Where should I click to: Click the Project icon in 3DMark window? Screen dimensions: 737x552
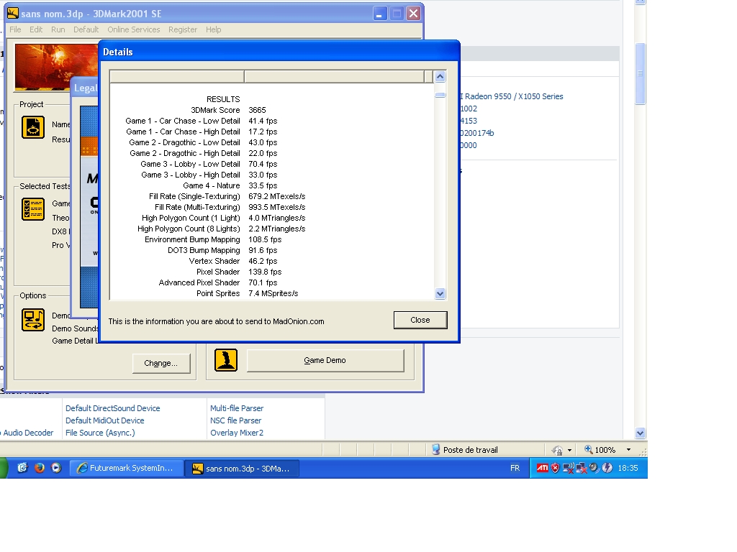33,127
